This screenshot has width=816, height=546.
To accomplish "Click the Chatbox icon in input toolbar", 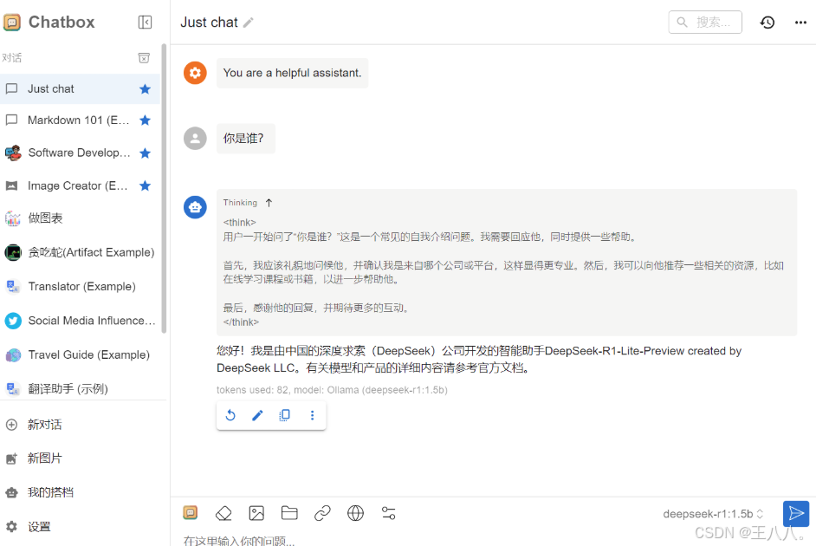I will click(x=191, y=513).
